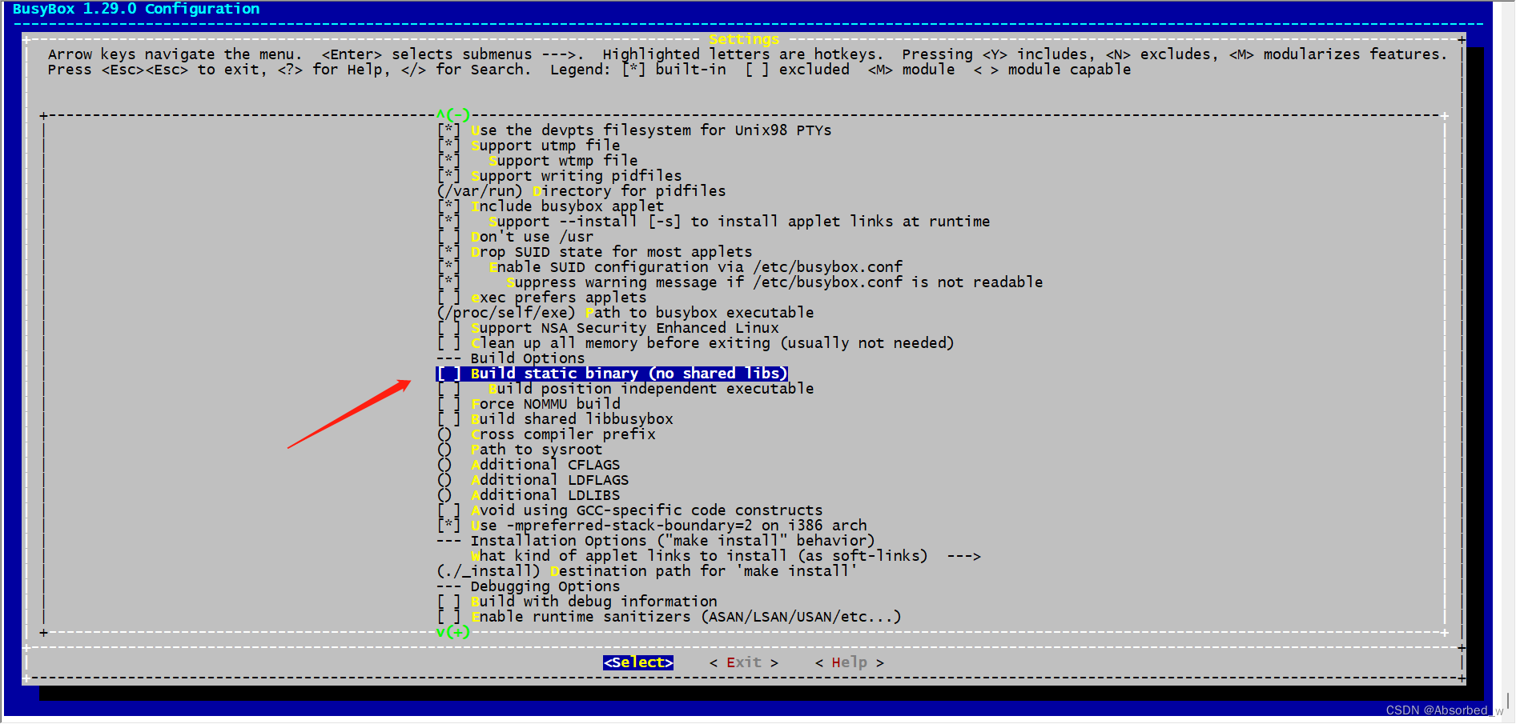Toggle 'Support NSA Security Enhanced Linux' checkbox
This screenshot has width=1516, height=724.
click(x=448, y=328)
